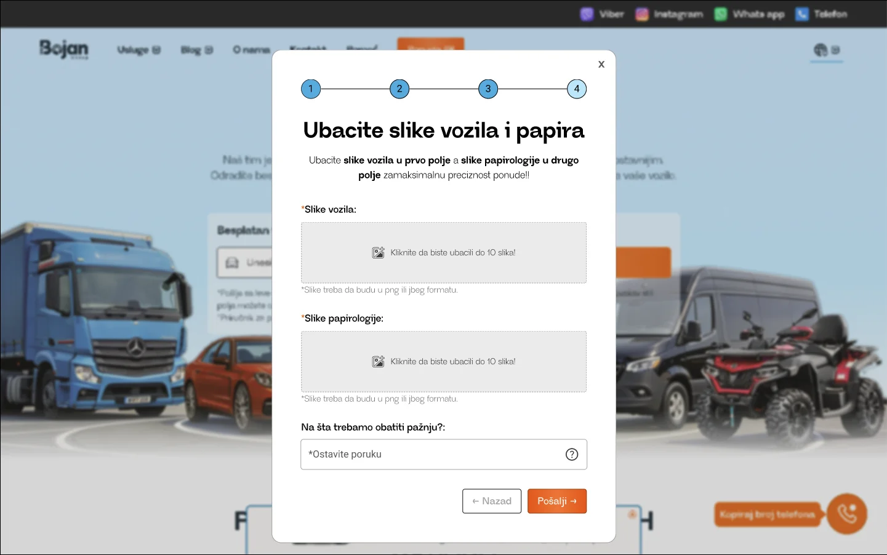Click the Instagram icon
This screenshot has width=887, height=555.
coord(642,14)
